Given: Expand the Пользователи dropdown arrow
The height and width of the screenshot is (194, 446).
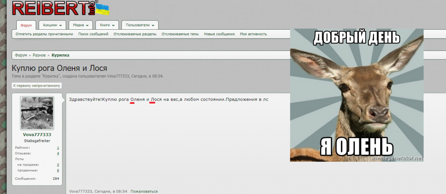Looking at the screenshot, I should (x=153, y=26).
